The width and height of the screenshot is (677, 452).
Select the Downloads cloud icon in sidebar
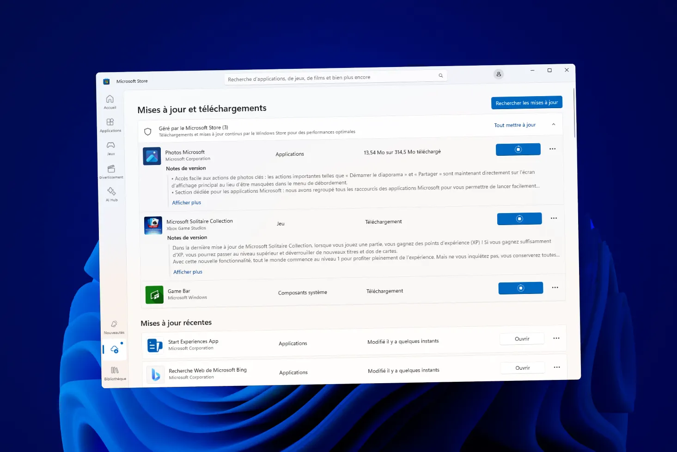pos(115,349)
